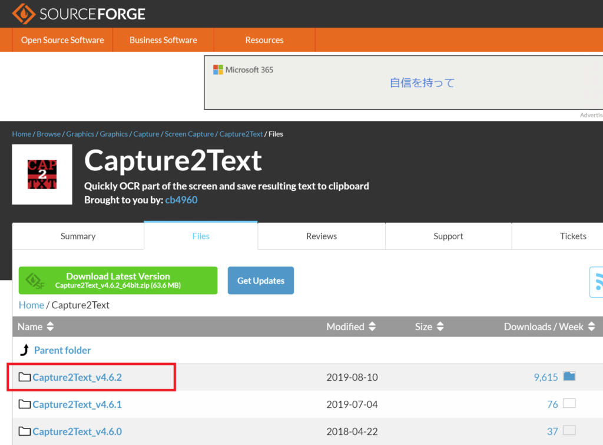Click the 2019-07-04 modified date
Image resolution: width=603 pixels, height=445 pixels.
(352, 404)
